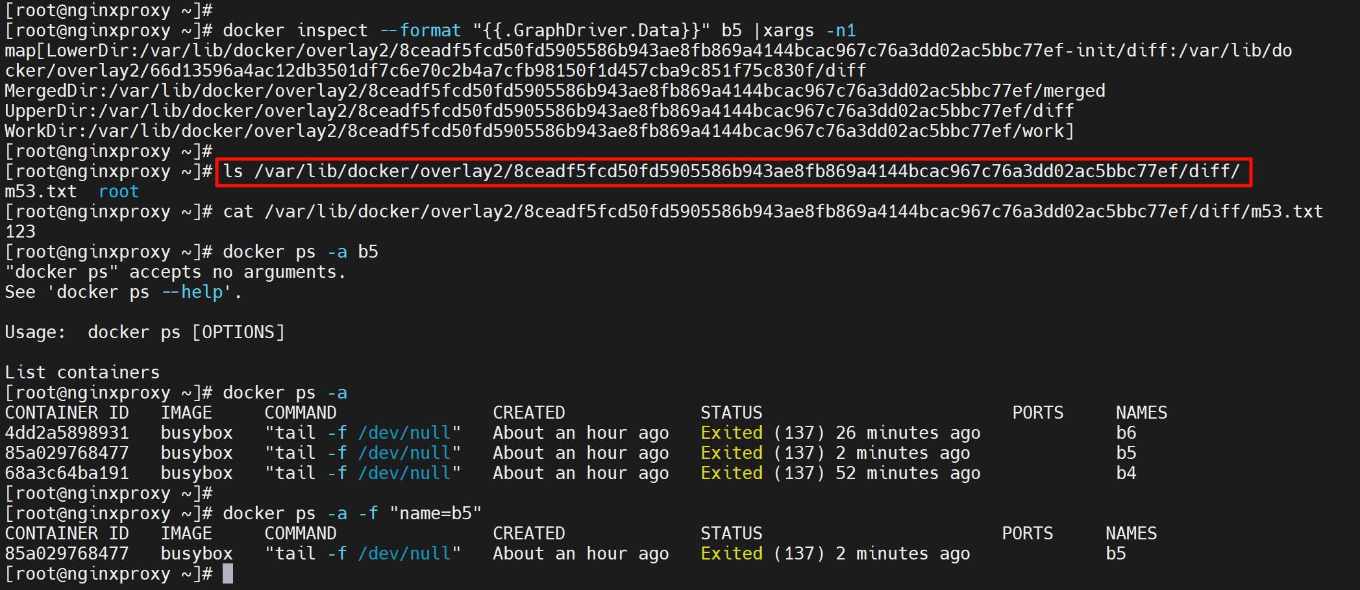The width and height of the screenshot is (1360, 590).
Task: Click the [OPTIONS] text in the usage line
Action: click(238, 333)
